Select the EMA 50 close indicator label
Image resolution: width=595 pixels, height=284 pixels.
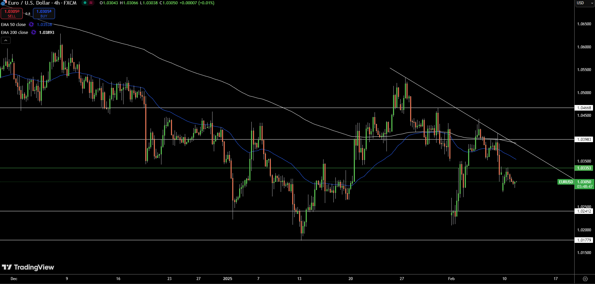(x=13, y=24)
